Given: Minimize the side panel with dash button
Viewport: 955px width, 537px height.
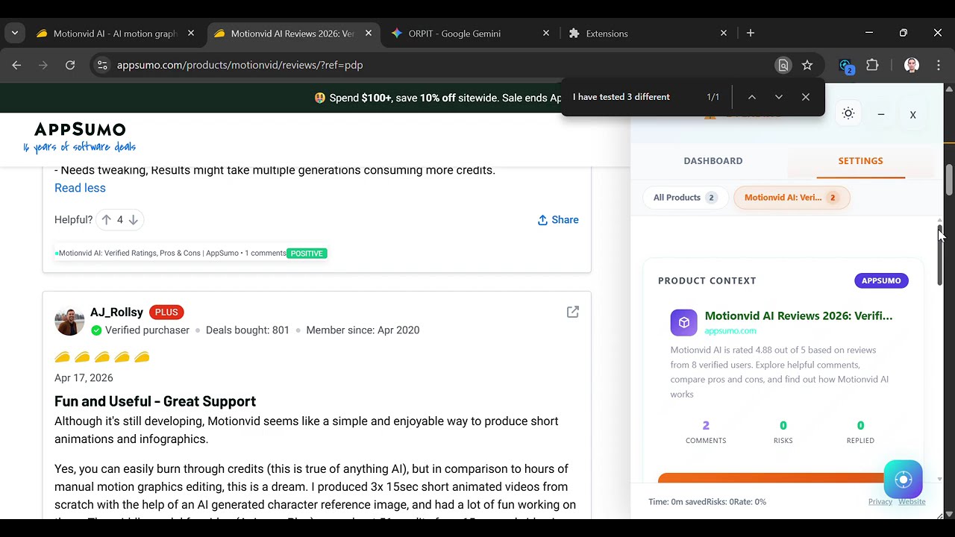Looking at the screenshot, I should (x=881, y=115).
